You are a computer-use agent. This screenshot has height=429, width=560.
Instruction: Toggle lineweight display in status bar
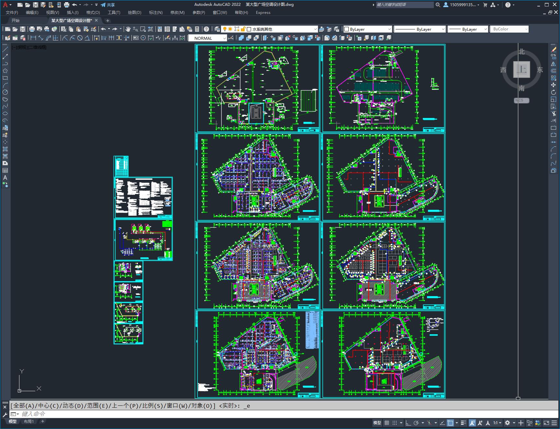pos(464,423)
